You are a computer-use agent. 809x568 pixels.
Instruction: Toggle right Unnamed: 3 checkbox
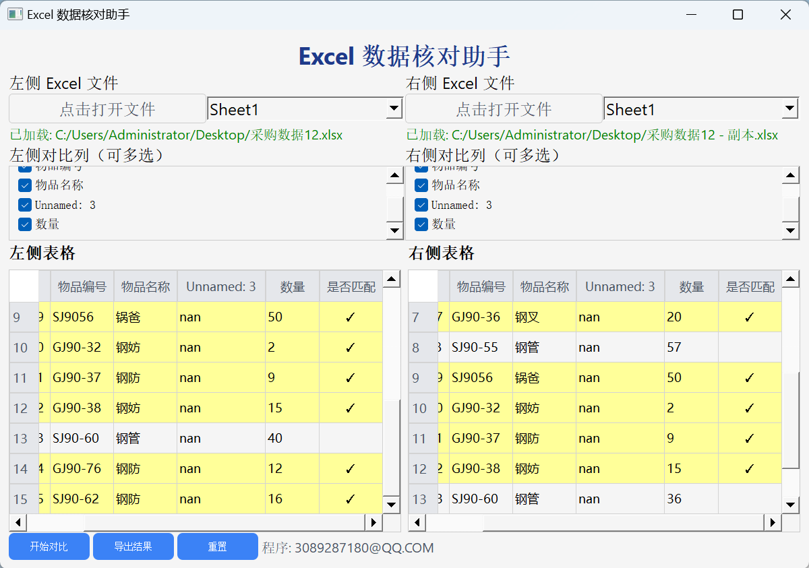(421, 205)
